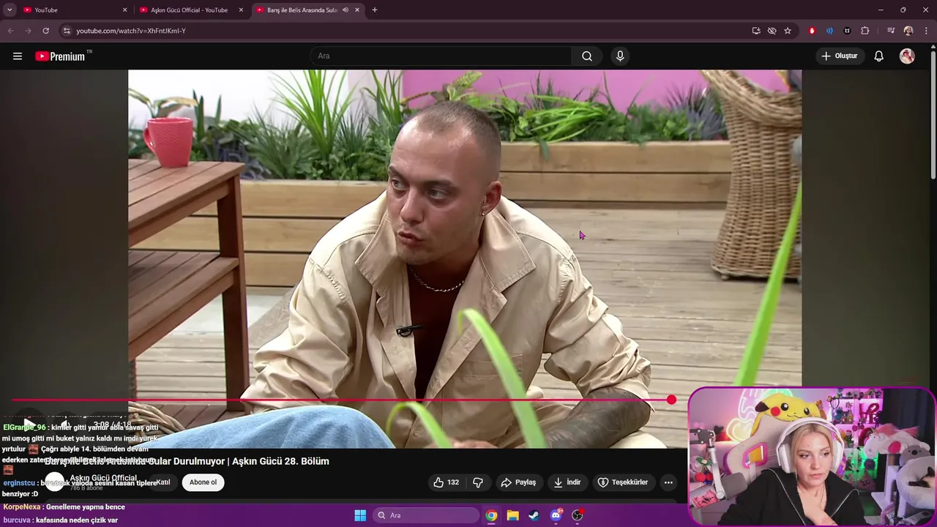Dislike the video with thumbs down
The height and width of the screenshot is (527, 937).
[x=478, y=482]
